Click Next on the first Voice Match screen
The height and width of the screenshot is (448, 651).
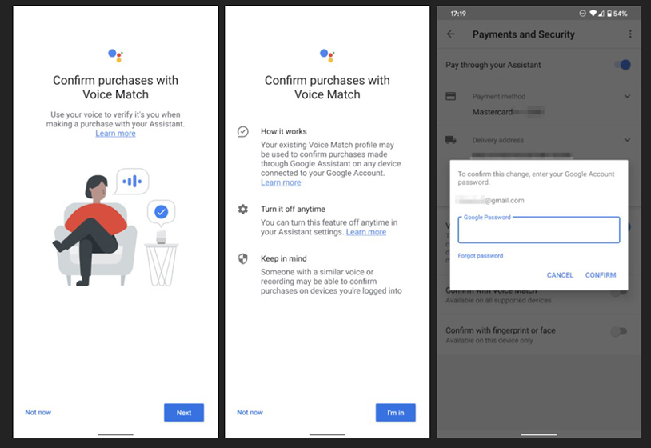pos(184,412)
